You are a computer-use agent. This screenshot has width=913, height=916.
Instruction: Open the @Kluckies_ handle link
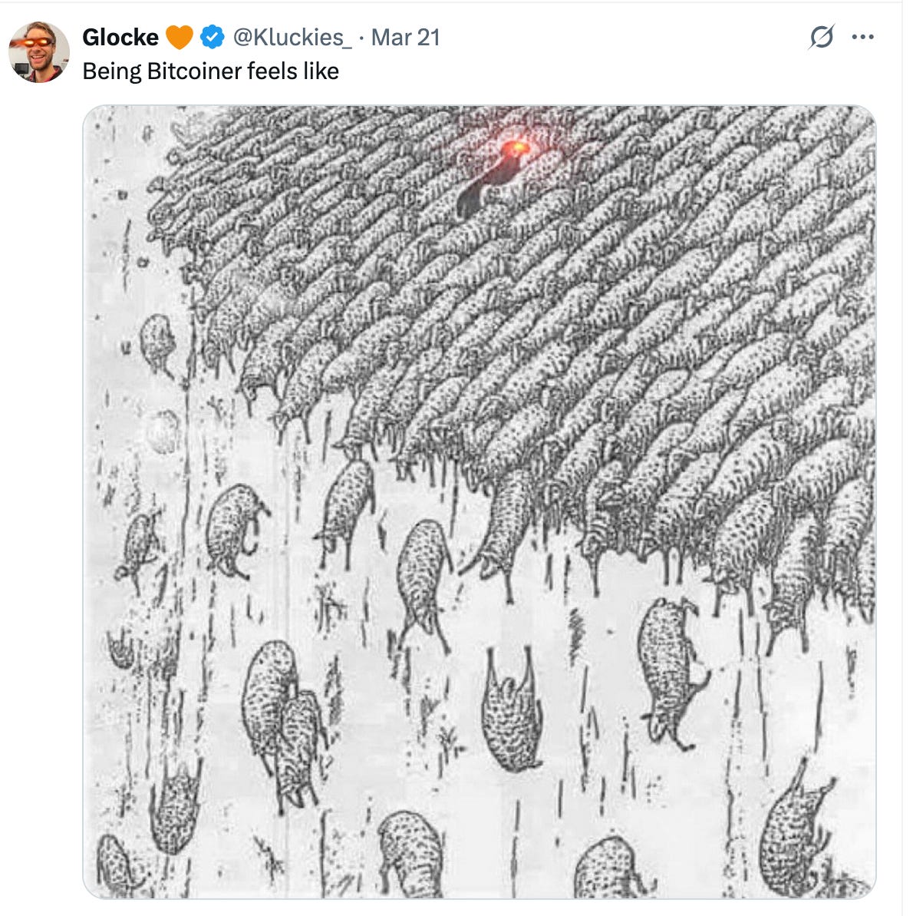click(292, 37)
